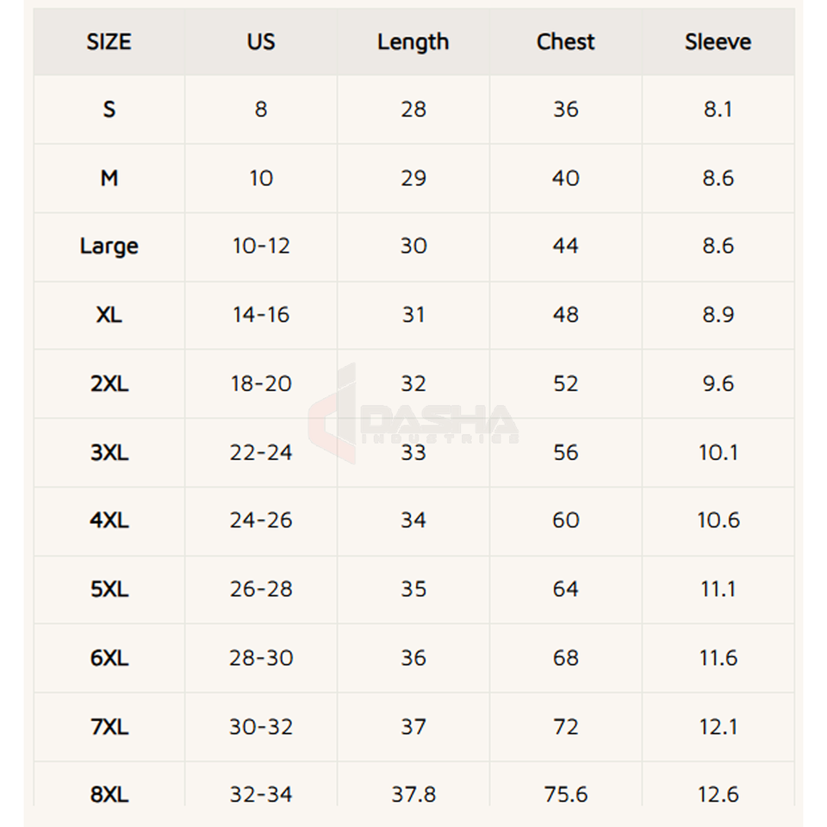Select the chest value 75.6 cell
Image resolution: width=827 pixels, height=827 pixels.
(566, 794)
